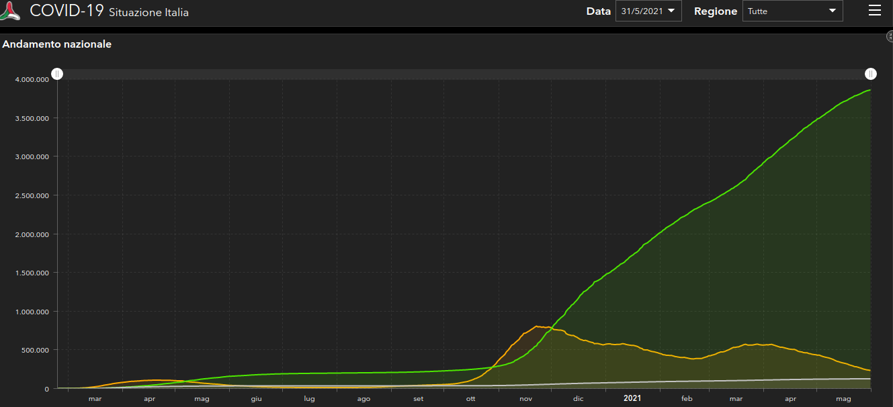Grab the left chart range slider handle
The image size is (893, 407).
point(57,74)
